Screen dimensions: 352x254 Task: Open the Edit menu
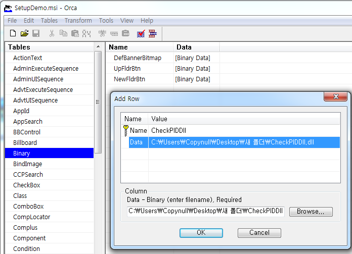29,21
